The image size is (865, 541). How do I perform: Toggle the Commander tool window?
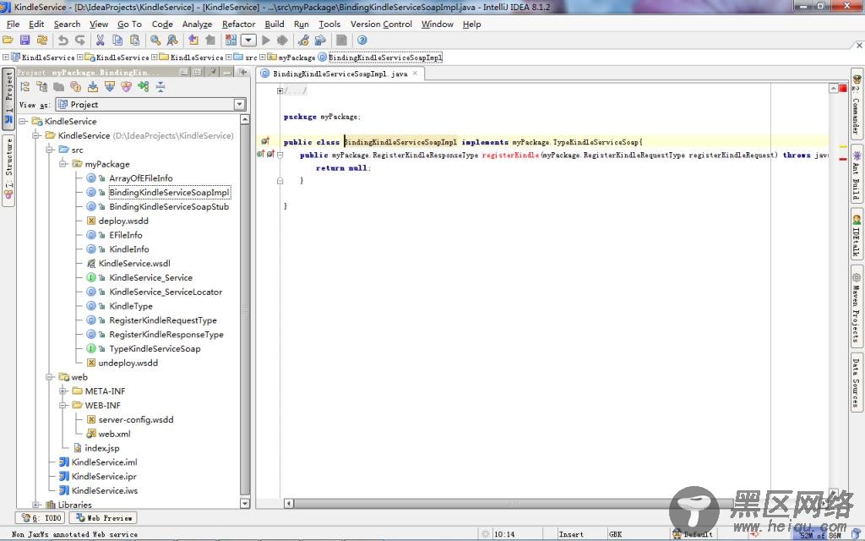point(857,104)
